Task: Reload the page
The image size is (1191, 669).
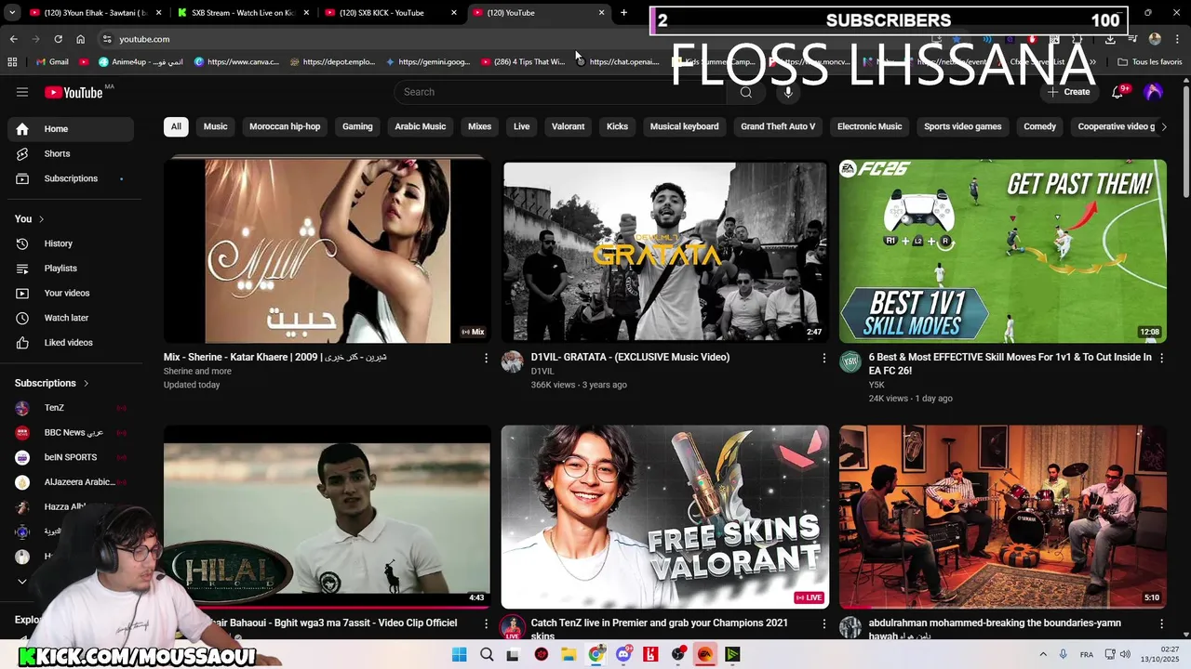Action: [58, 39]
